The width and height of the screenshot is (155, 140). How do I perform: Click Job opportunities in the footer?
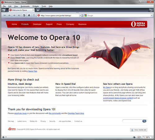point(65,121)
